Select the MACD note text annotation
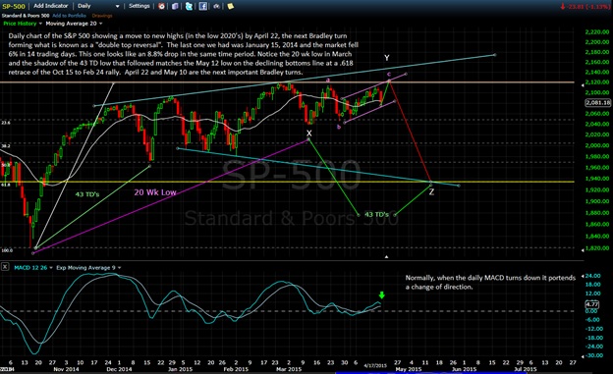Viewport: 613px width, 374px height. (x=490, y=282)
